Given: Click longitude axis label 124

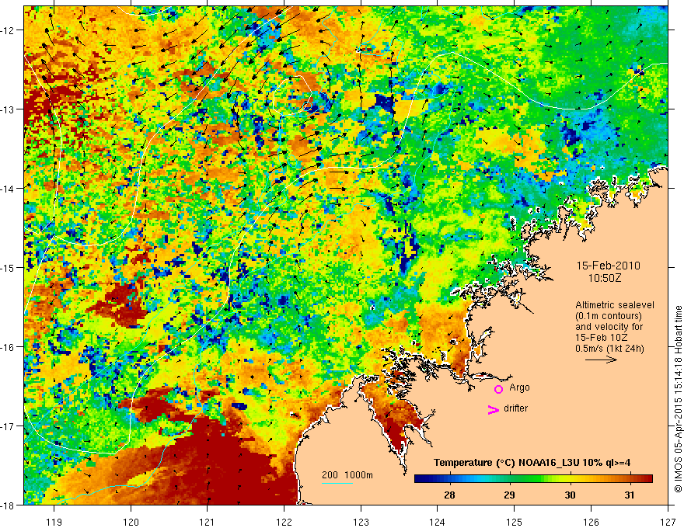Looking at the screenshot, I should tap(438, 522).
